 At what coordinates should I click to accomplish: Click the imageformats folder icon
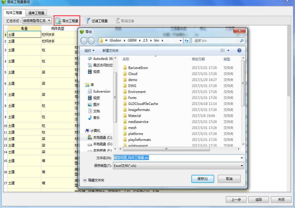[x=125, y=110]
